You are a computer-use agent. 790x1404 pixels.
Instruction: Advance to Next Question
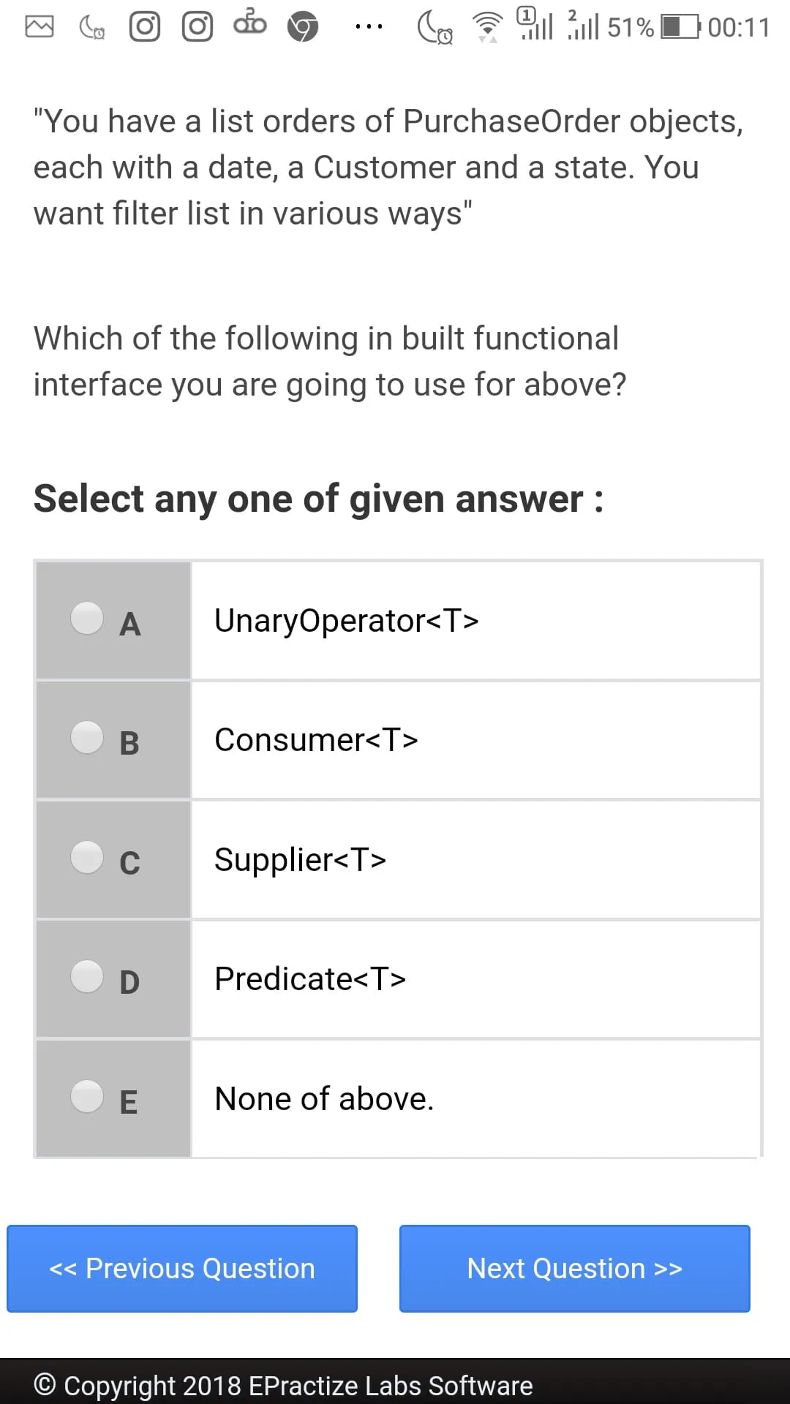tap(575, 1269)
